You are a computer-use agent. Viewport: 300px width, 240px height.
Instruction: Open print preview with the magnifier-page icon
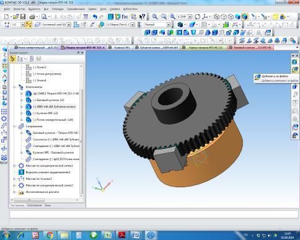coord(44,17)
